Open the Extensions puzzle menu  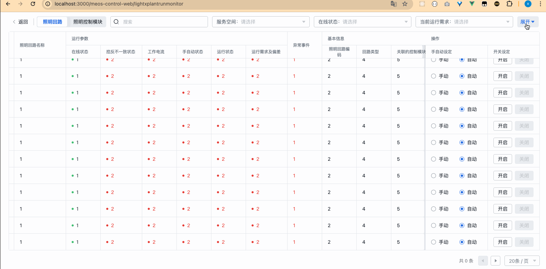pos(509,4)
